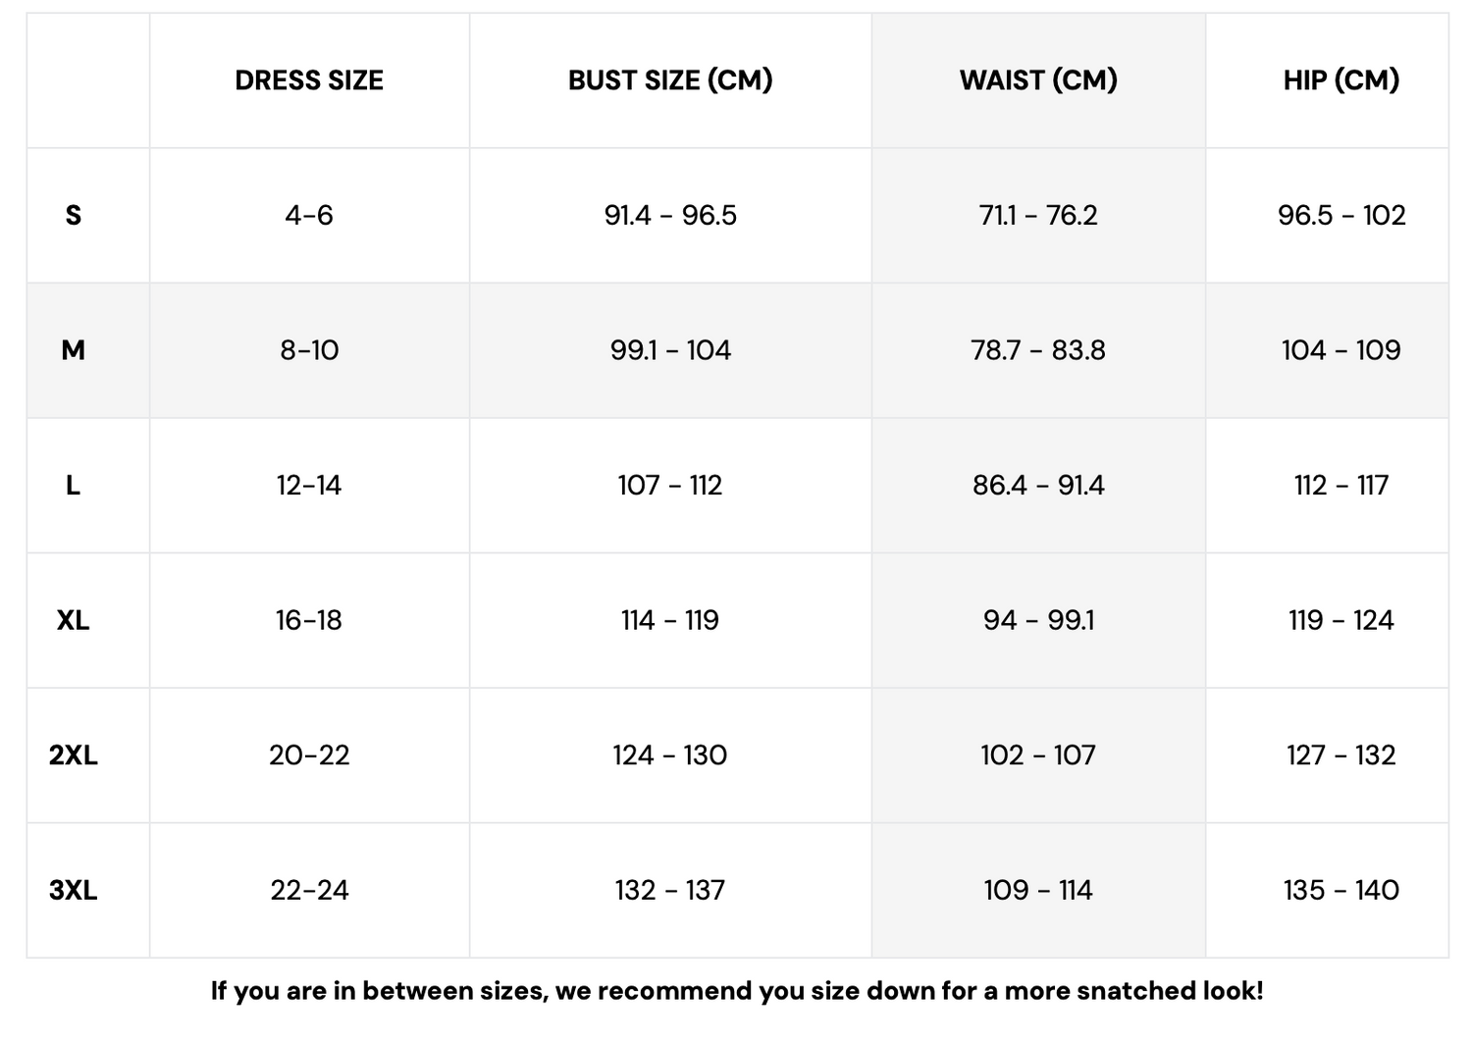This screenshot has height=1041, width=1472.
Task: Select hip measurement 119 - 124
Action: [1341, 620]
